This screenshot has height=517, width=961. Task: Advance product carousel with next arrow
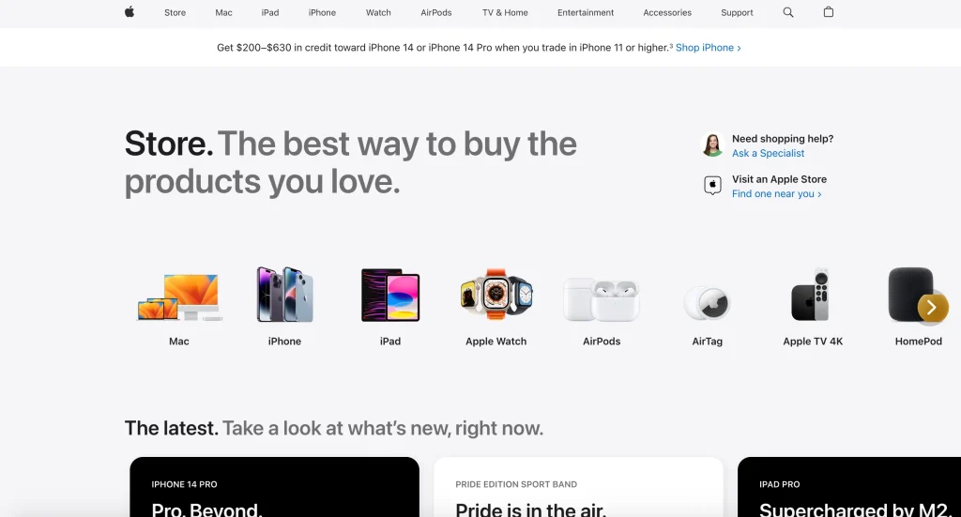click(932, 307)
